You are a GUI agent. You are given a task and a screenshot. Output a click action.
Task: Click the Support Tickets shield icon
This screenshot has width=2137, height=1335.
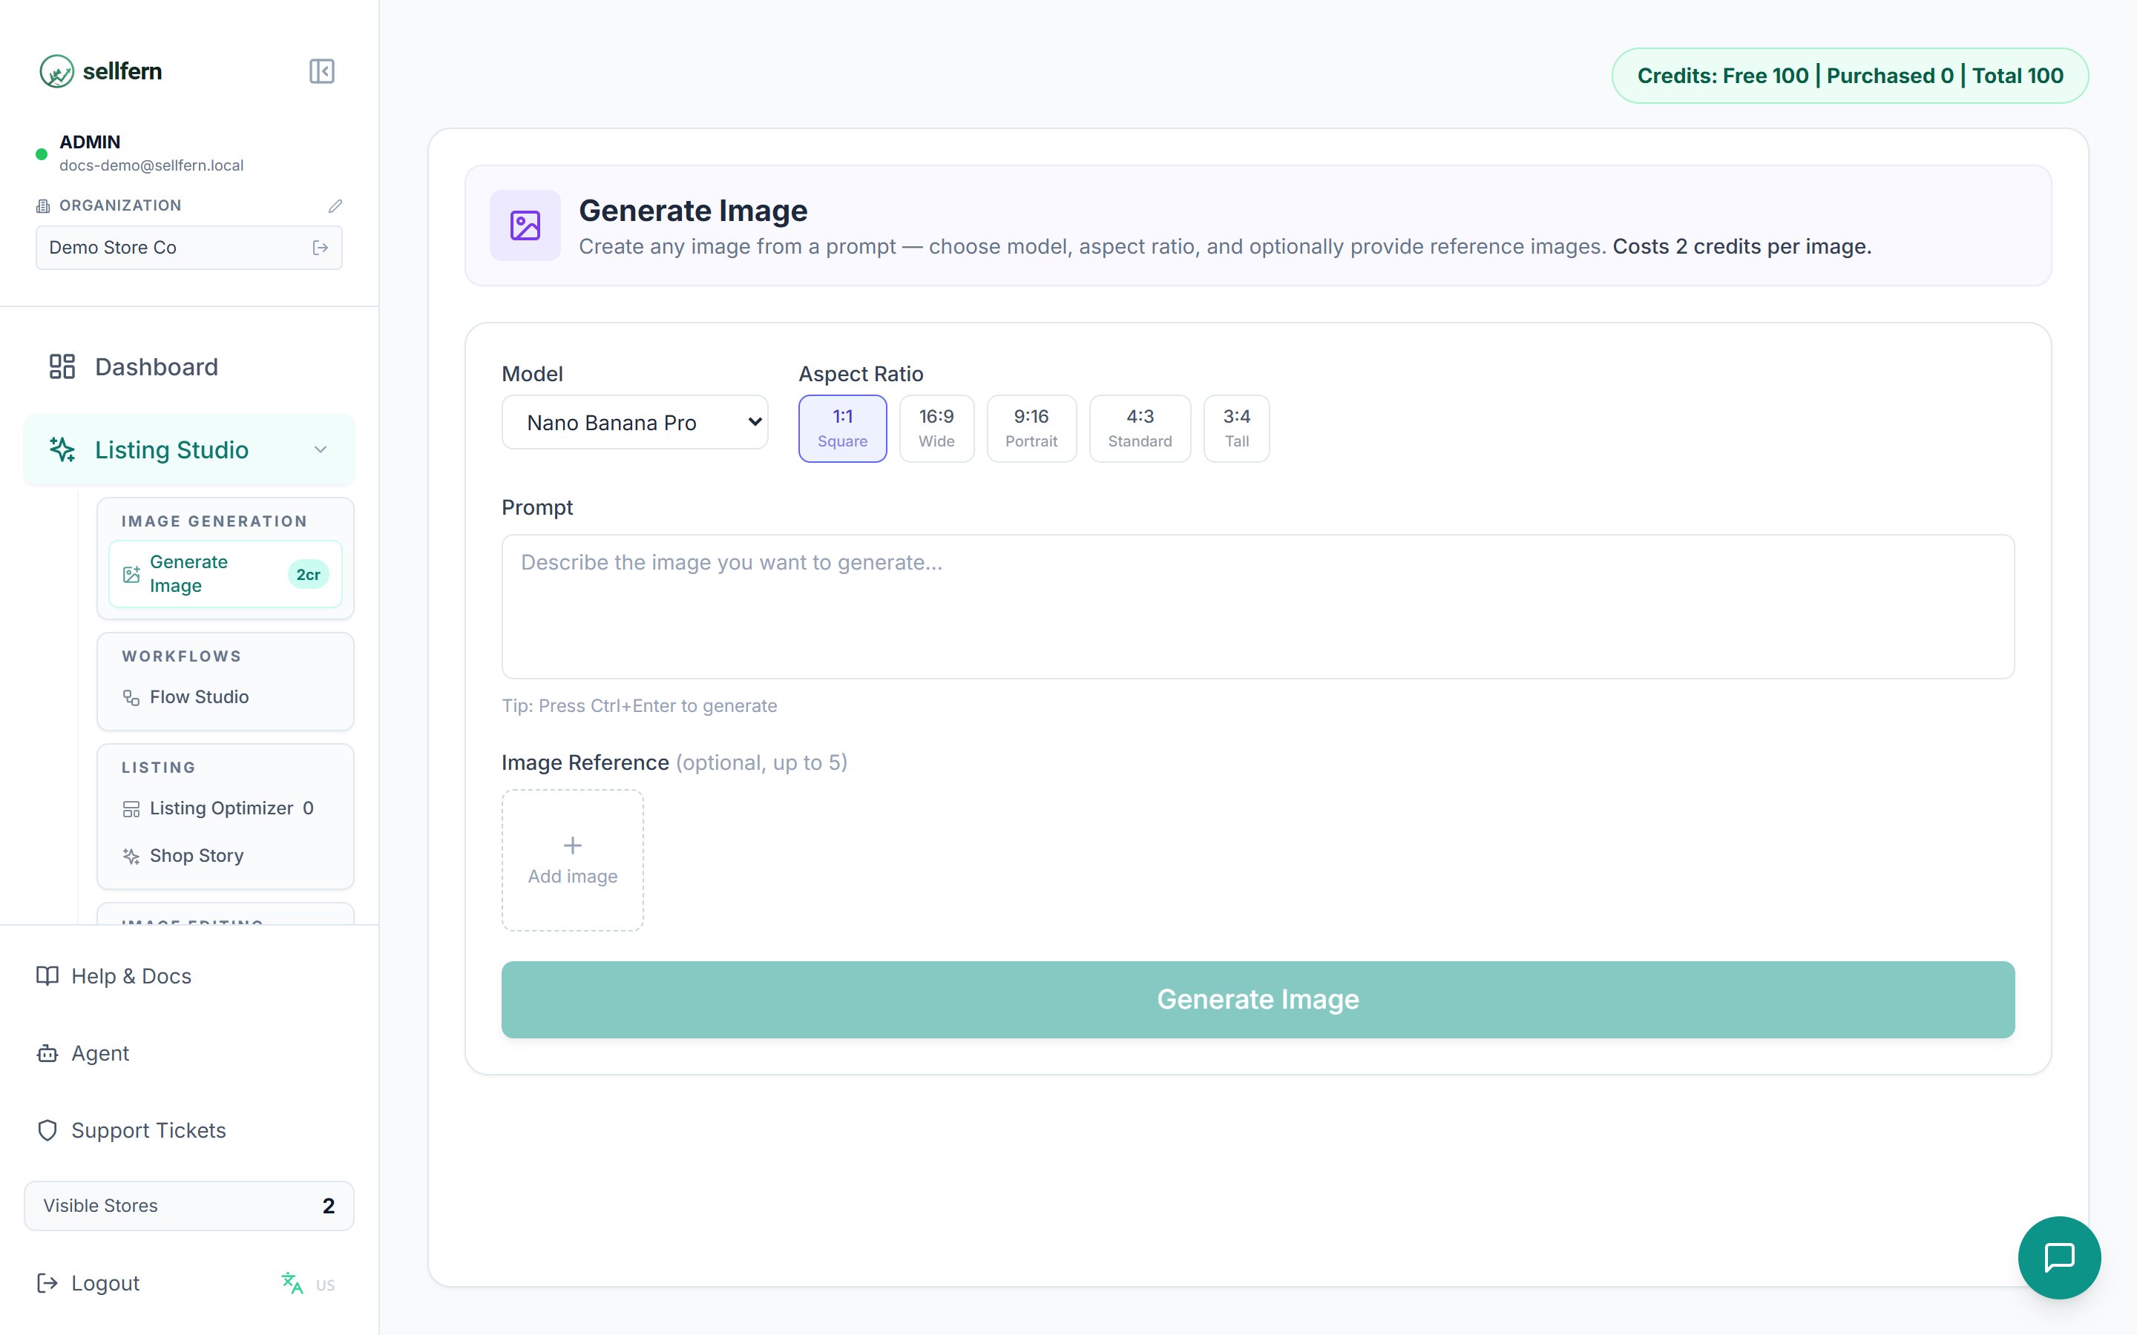[x=47, y=1130]
